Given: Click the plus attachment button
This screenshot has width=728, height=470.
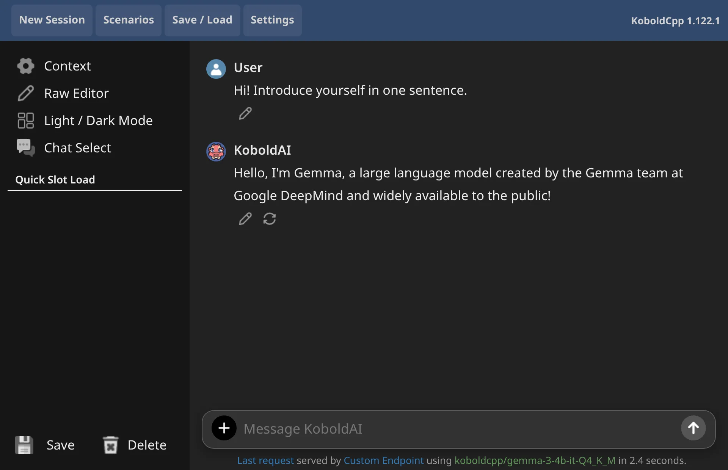Looking at the screenshot, I should pyautogui.click(x=224, y=428).
